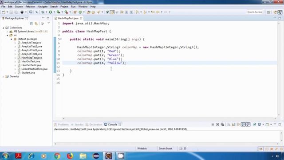
Task: Toggle Link with Editor in Package Explorer
Action: 36,24
